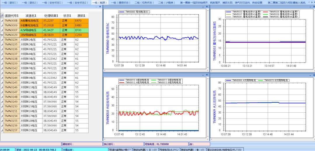Click the pencil icon for row TMN0145
This screenshot has height=151, width=315.
point(2,82)
